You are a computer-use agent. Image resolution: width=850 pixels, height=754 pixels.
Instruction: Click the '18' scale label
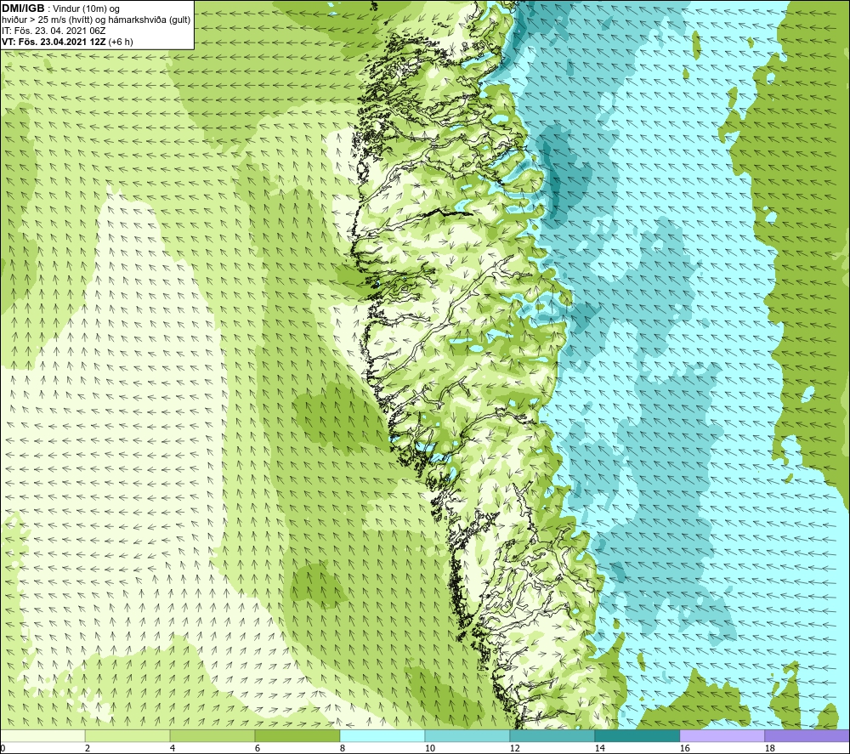pos(769,749)
